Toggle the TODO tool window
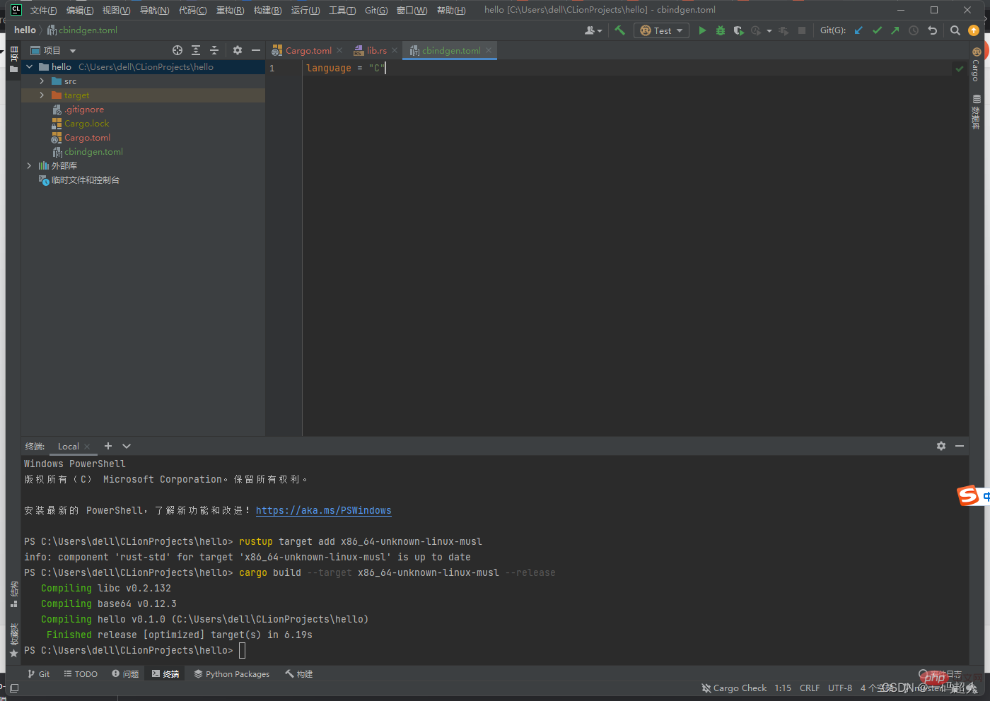990x701 pixels. [81, 674]
